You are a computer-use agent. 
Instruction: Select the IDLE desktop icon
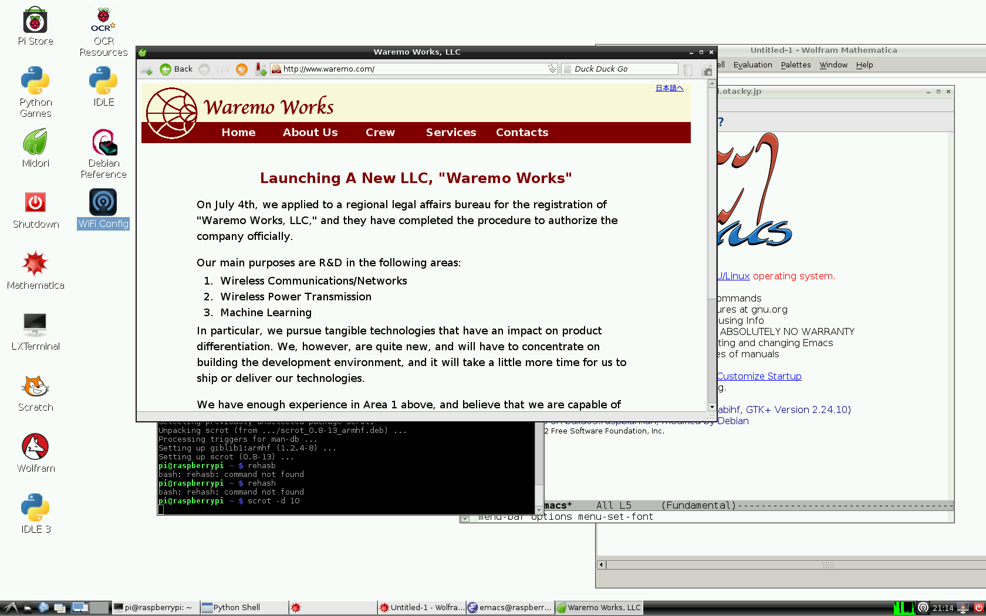(x=103, y=87)
